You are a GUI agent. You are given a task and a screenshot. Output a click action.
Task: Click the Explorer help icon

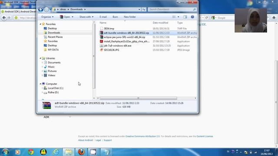[192, 17]
